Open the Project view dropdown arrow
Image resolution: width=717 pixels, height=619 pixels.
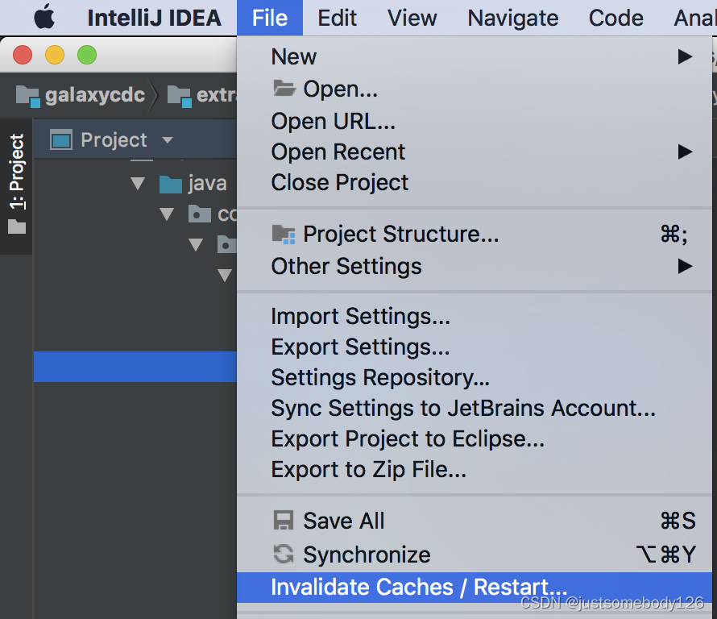[x=168, y=140]
